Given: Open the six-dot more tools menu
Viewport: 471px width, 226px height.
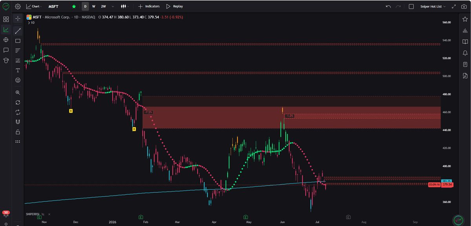Looking at the screenshot, I should tap(18, 142).
